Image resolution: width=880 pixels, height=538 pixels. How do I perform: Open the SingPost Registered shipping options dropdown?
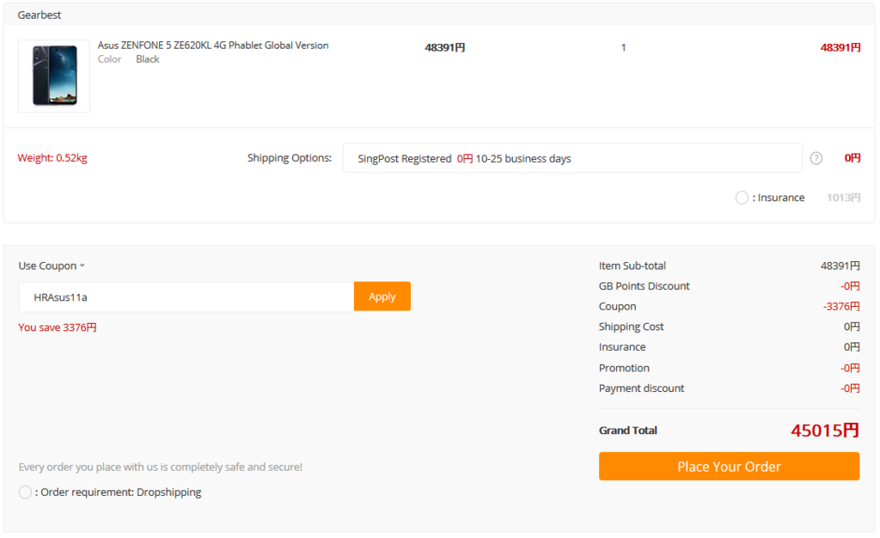coord(572,158)
